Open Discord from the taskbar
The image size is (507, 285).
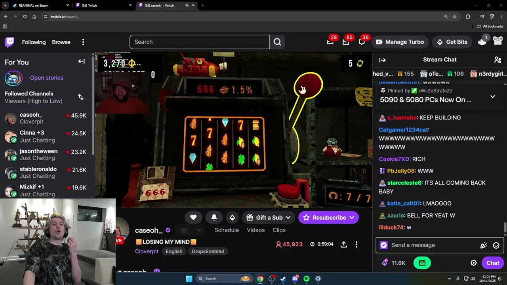click(x=295, y=279)
